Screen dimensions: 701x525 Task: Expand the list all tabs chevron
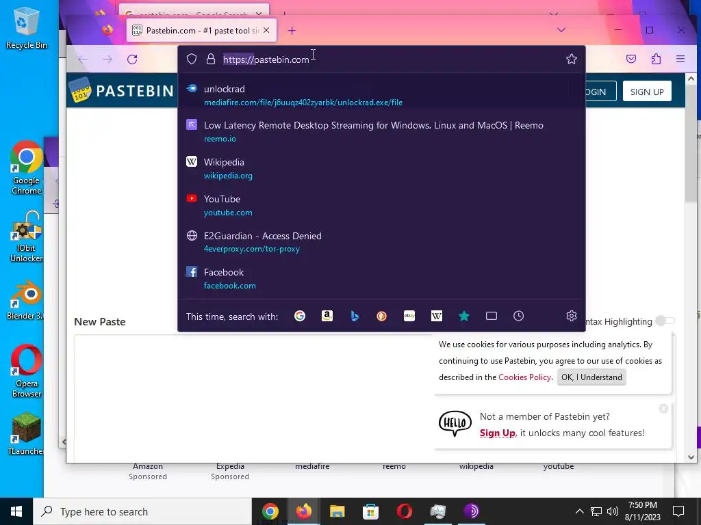[x=561, y=30]
